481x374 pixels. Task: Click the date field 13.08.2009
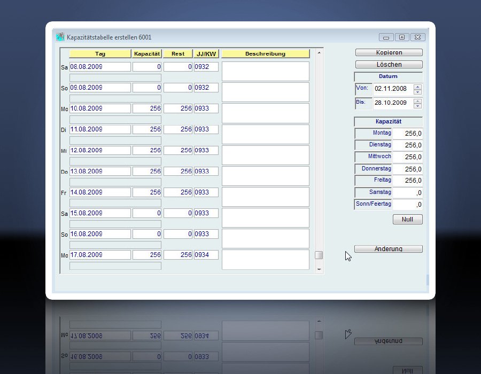(x=100, y=171)
